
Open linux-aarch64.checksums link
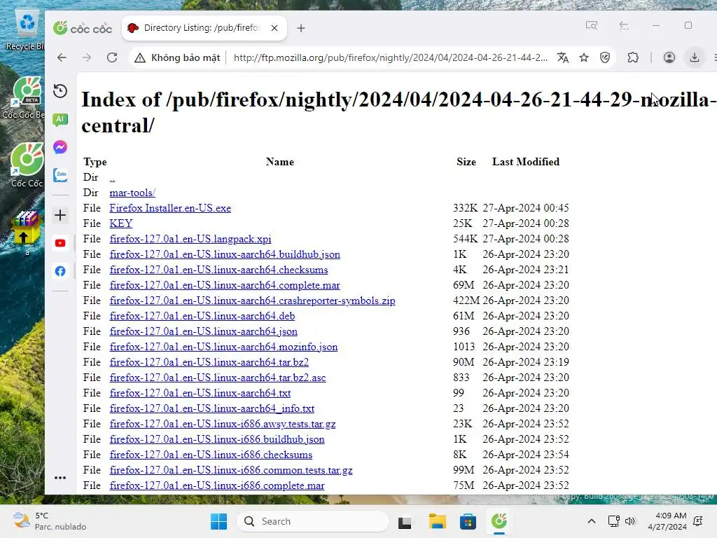pos(218,270)
